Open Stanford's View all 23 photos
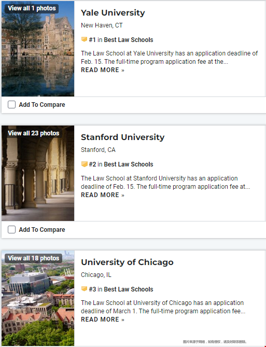The width and height of the screenshot is (266, 347). pyautogui.click(x=33, y=133)
